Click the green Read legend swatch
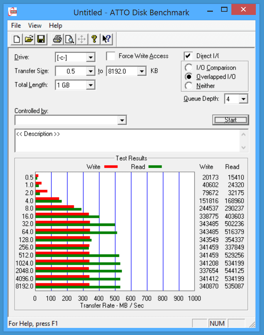 tap(155, 167)
